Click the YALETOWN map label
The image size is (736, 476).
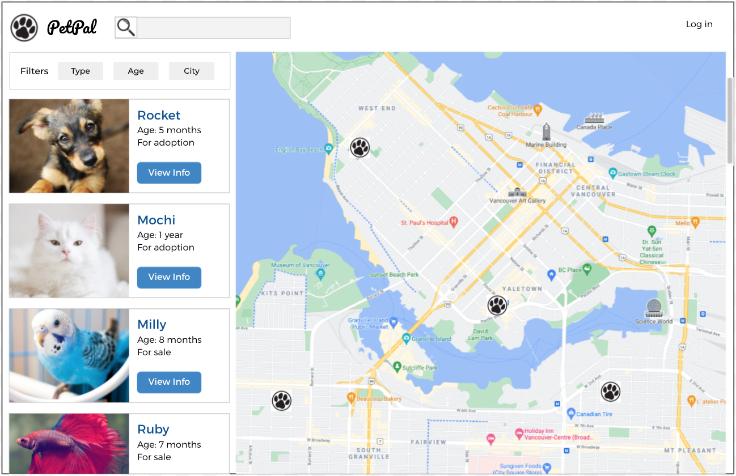(522, 288)
